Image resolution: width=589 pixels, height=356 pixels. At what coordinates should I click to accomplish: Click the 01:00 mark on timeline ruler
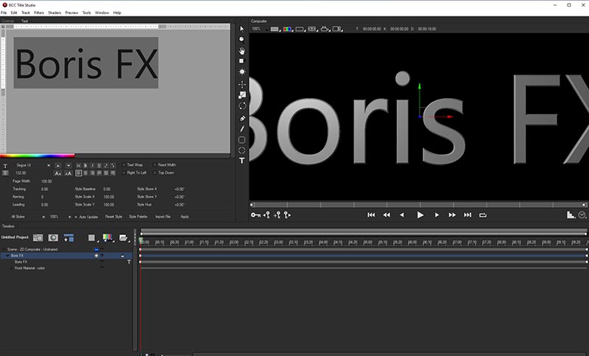189,242
